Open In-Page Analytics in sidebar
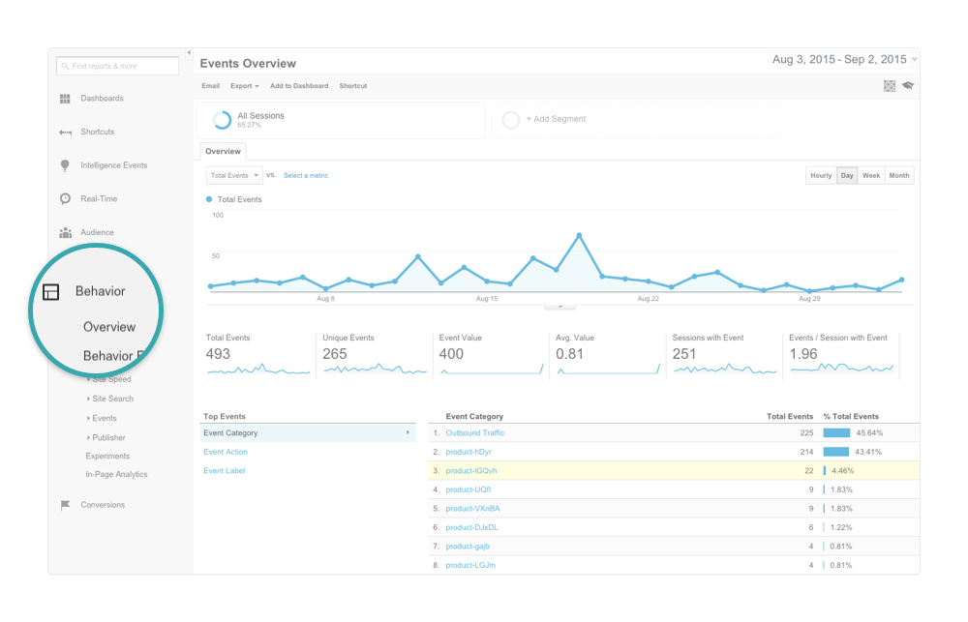 coord(116,475)
